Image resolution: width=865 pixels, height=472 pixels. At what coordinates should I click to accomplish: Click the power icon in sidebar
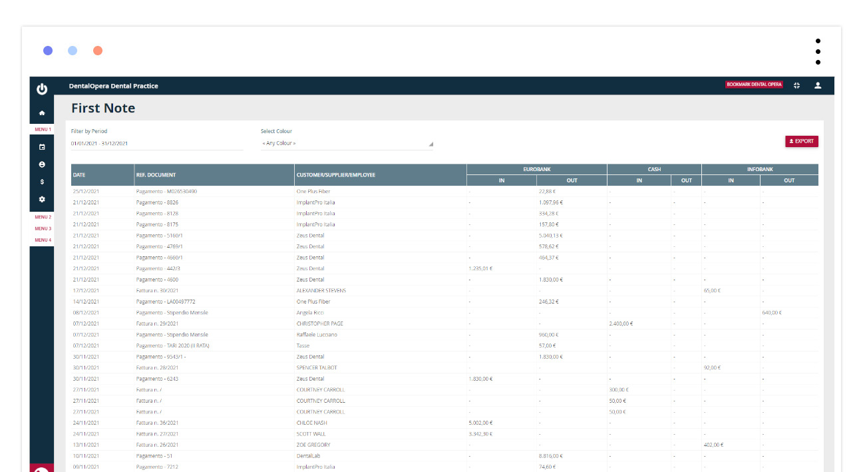(x=42, y=89)
